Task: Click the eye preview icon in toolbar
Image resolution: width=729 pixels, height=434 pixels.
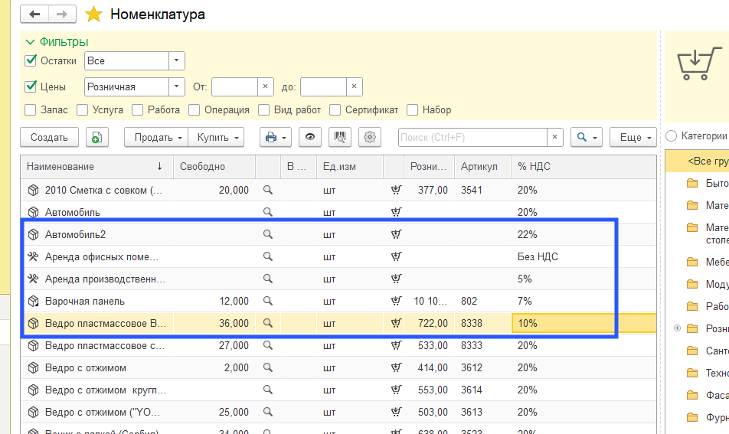Action: coord(309,137)
